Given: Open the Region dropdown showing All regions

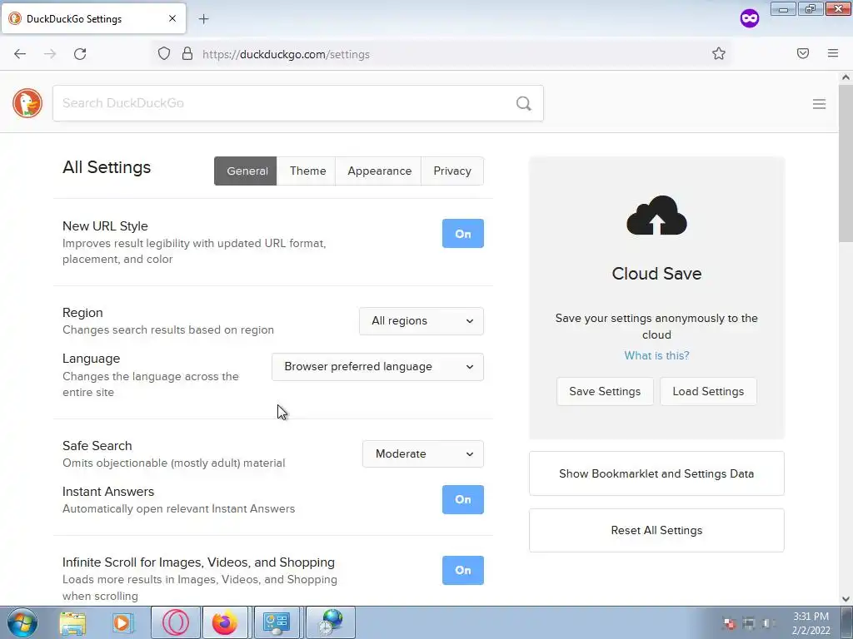Looking at the screenshot, I should [x=421, y=321].
